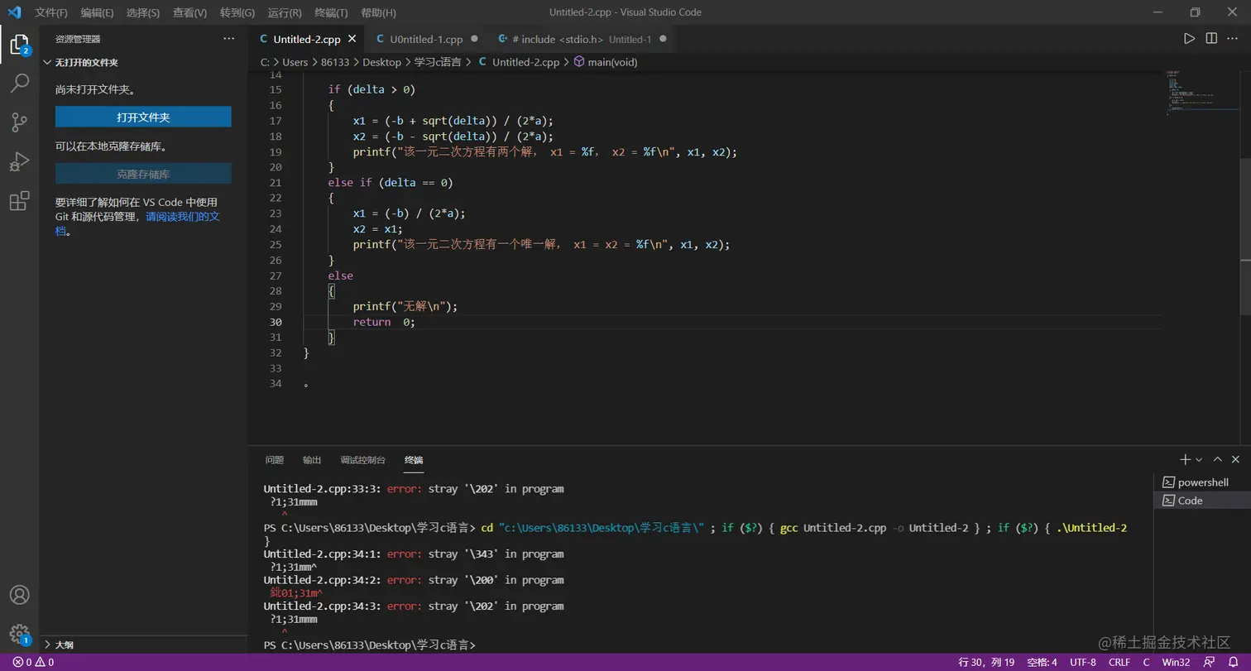Open the Manage gear settings
Image resolution: width=1251 pixels, height=671 pixels.
point(19,634)
